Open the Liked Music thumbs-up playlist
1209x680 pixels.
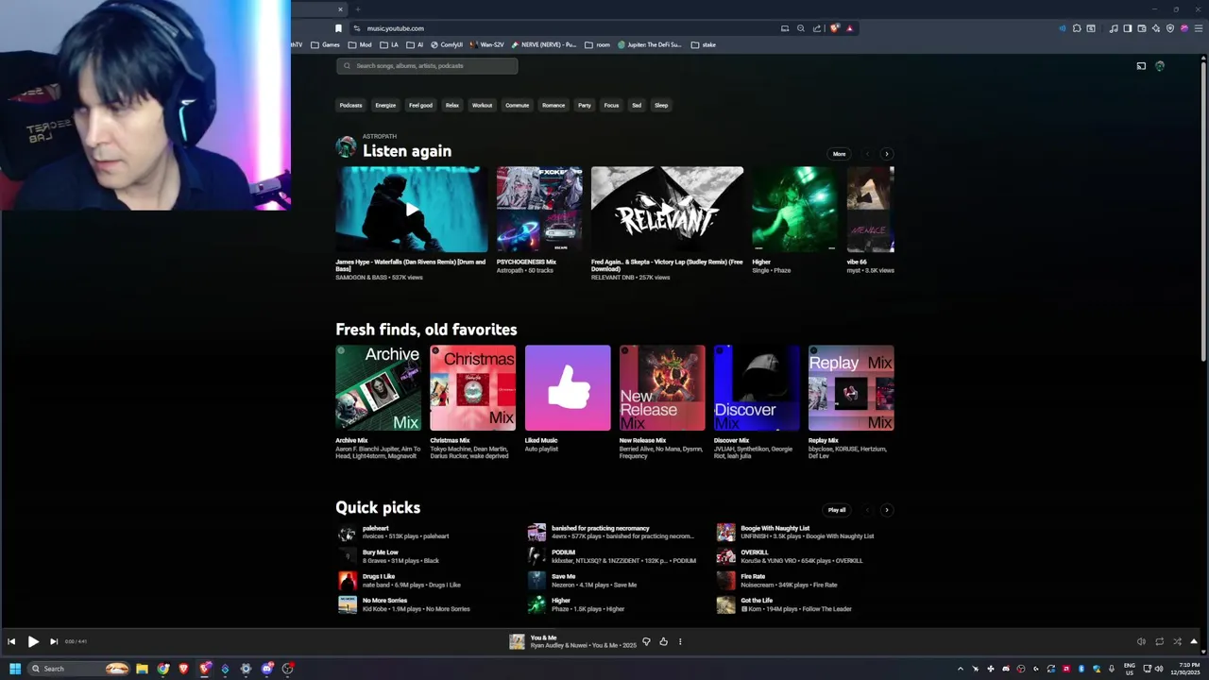pyautogui.click(x=568, y=388)
